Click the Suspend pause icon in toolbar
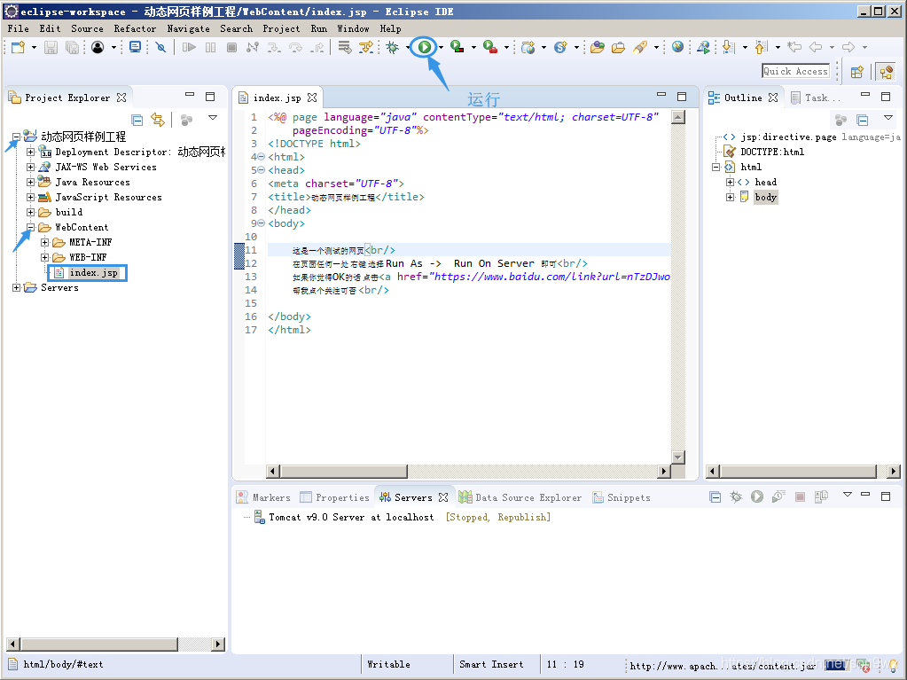 210,47
